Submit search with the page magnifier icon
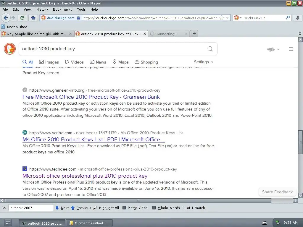Image resolution: width=303 pixels, height=227 pixels. tap(210, 49)
